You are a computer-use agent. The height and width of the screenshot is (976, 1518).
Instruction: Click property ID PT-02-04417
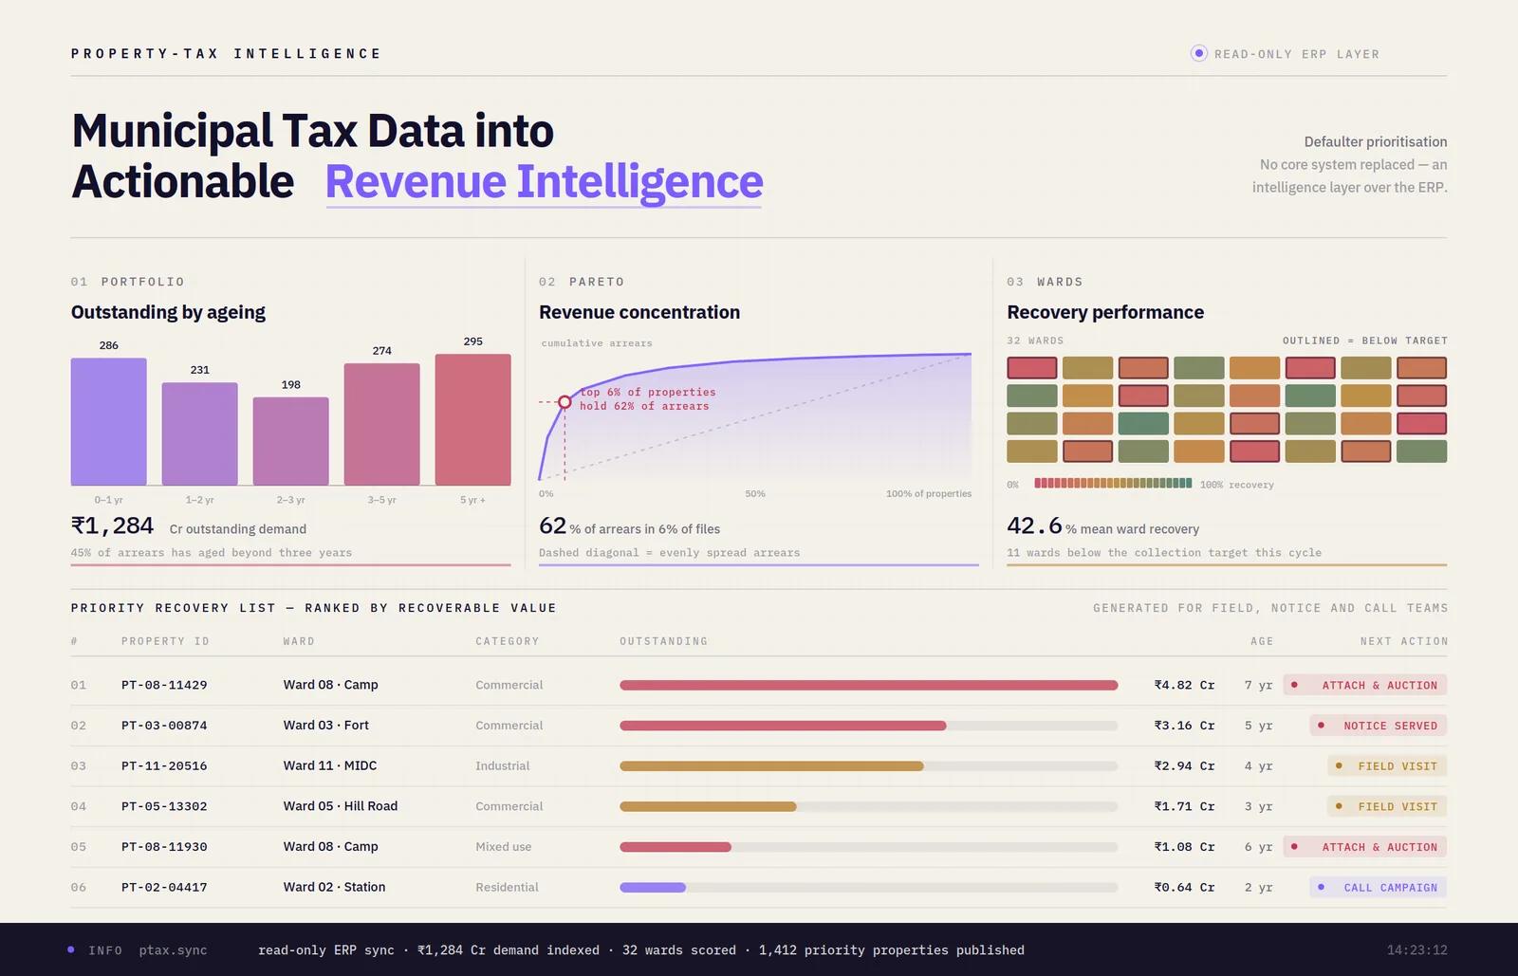pos(164,888)
